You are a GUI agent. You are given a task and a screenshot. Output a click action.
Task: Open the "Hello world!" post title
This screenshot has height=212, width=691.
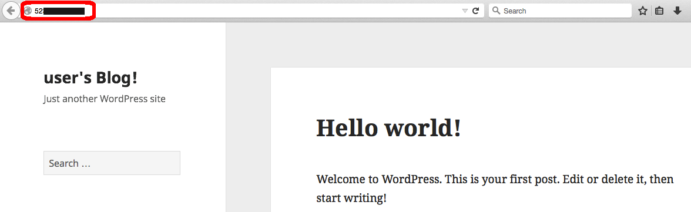[x=389, y=128]
